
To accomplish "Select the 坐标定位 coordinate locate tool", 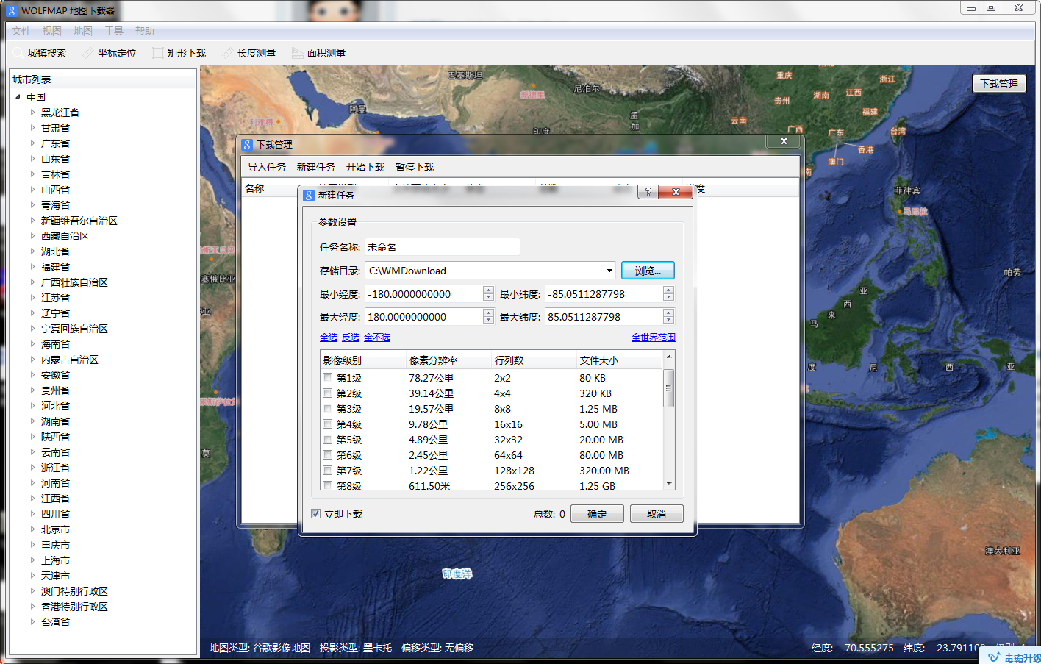I will pos(110,53).
